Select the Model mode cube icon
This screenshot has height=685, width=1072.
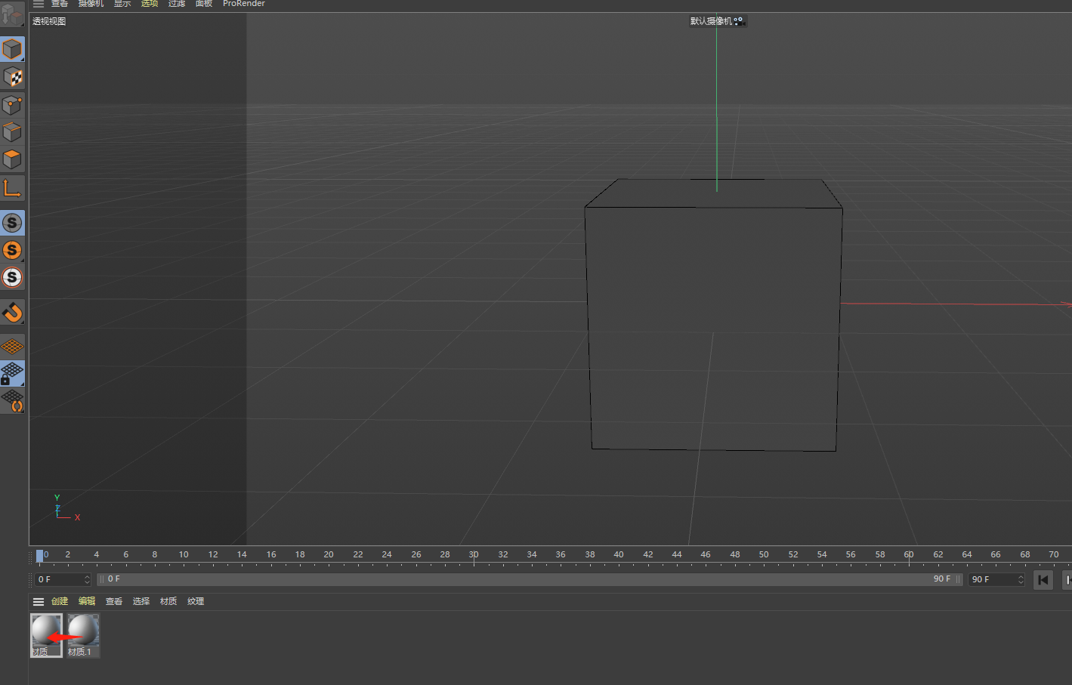(x=12, y=50)
